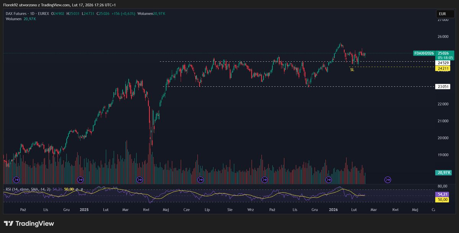Click the Sie month label on time axis
This screenshot has width=459, height=233.
pos(229,210)
